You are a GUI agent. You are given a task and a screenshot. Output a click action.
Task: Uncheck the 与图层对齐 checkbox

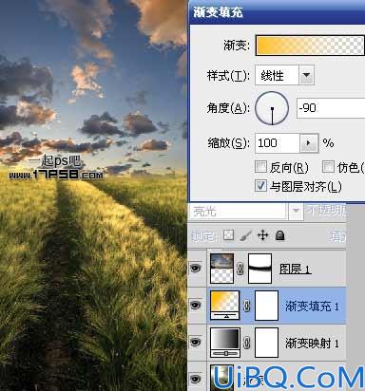[x=260, y=185]
